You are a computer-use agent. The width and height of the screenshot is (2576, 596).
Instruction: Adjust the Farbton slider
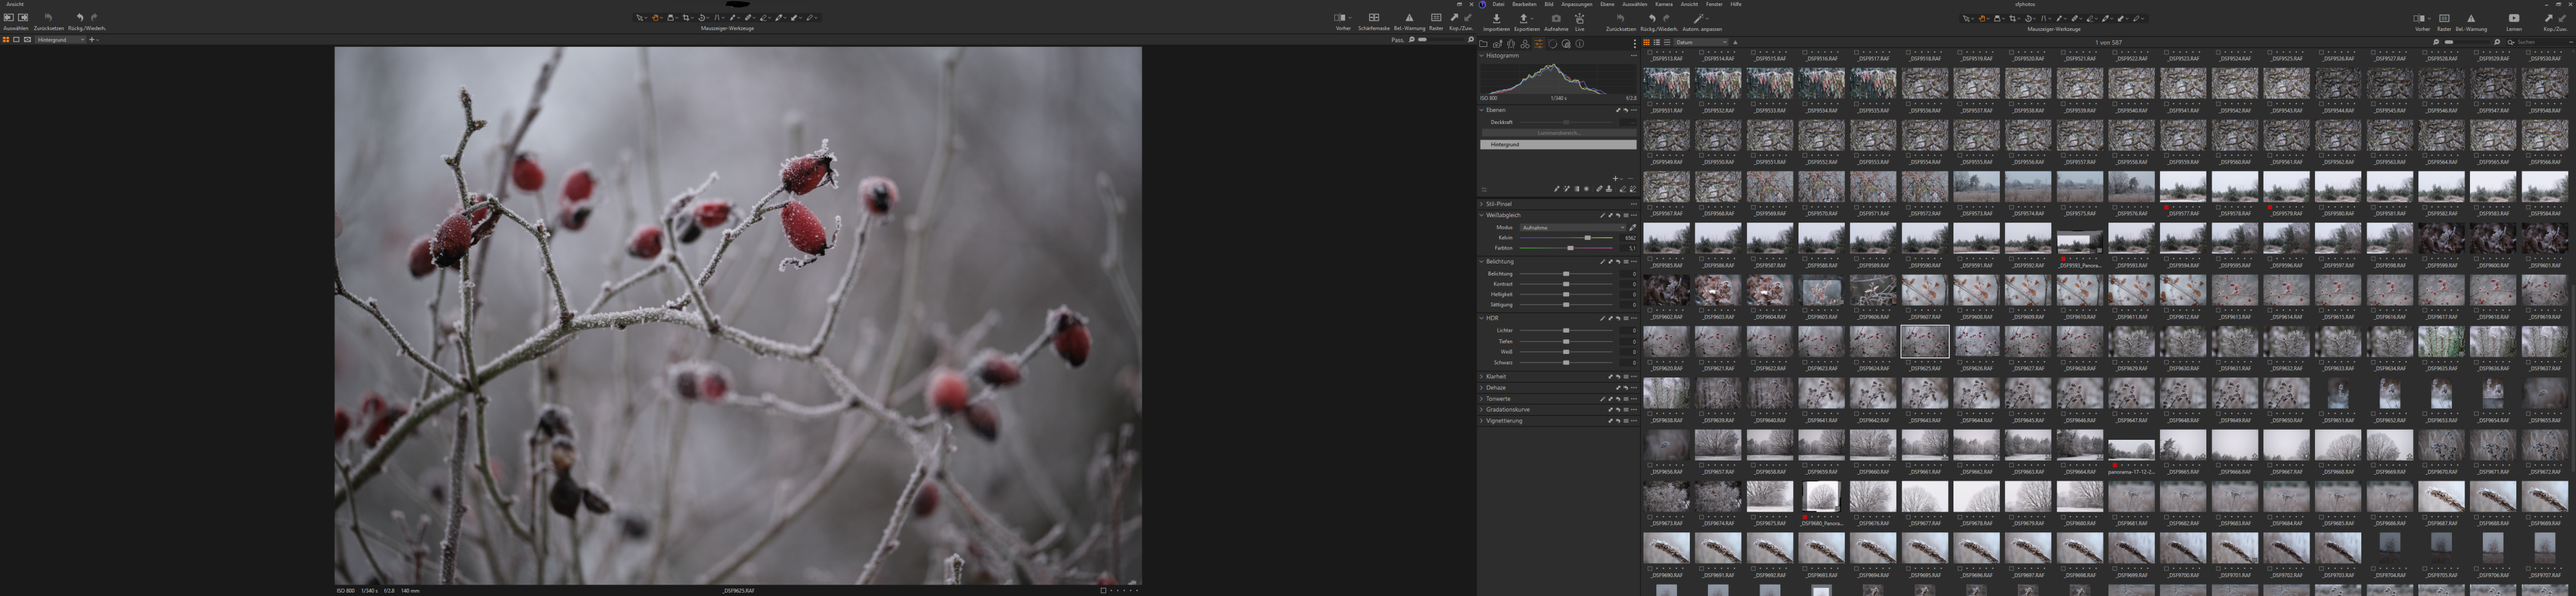click(1566, 248)
